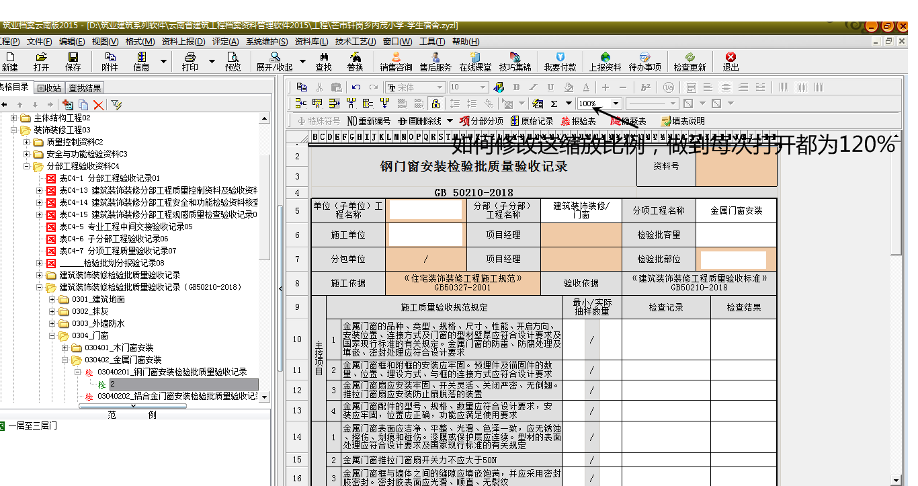Click the 检查更新 (Check update) icon

[690, 61]
